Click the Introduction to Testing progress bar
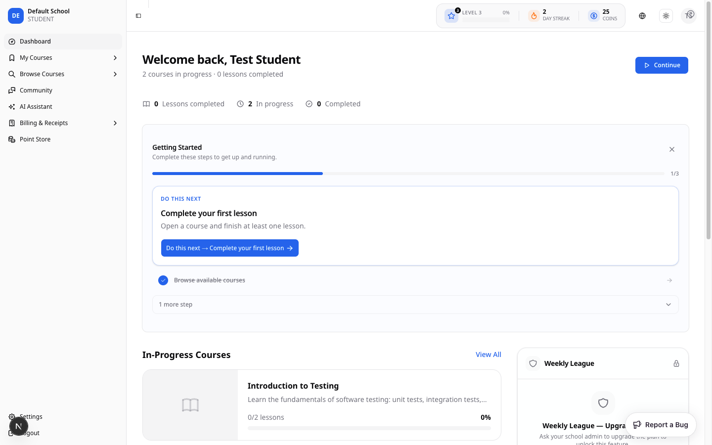 coord(369,428)
